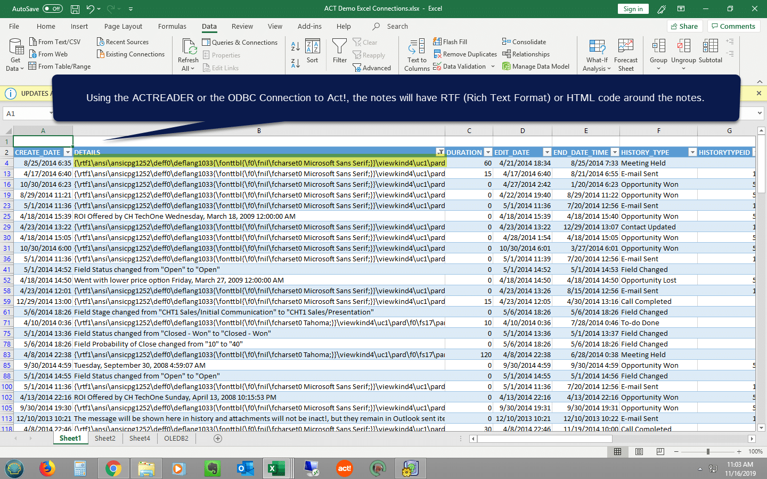
Task: Open What-If Analysis dropdown
Action: 597,55
